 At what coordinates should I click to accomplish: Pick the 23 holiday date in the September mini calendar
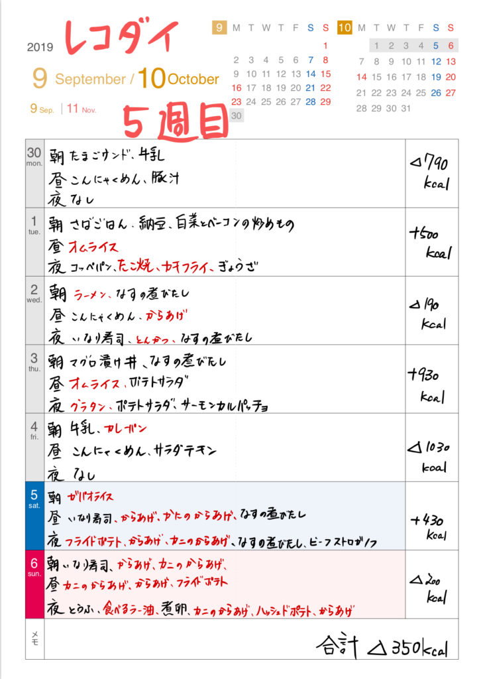tap(237, 101)
